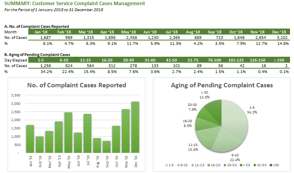Select the Jul '18 bar in the chart
294x173 pixels.
(88, 133)
